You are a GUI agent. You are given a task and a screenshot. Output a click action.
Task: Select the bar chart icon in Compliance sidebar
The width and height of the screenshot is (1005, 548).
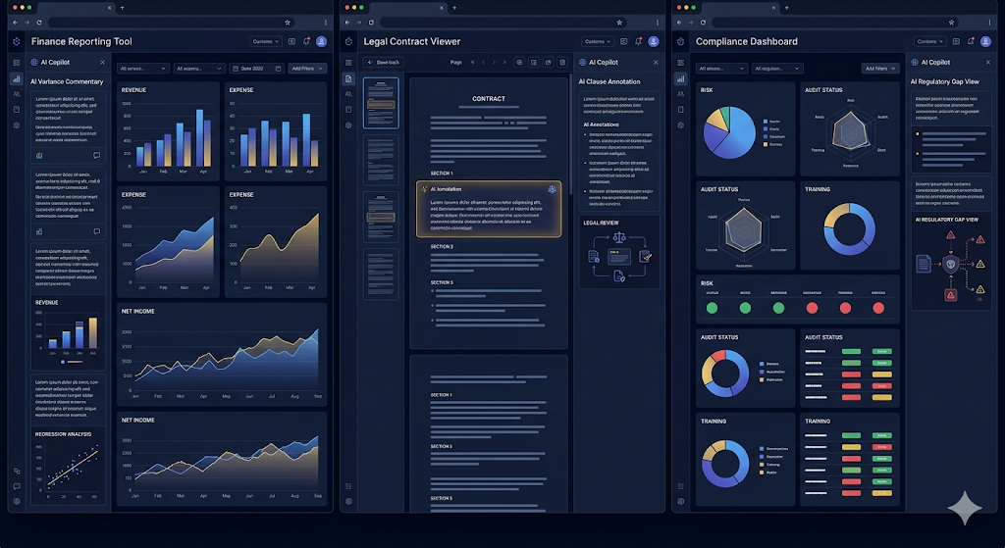pyautogui.click(x=680, y=78)
